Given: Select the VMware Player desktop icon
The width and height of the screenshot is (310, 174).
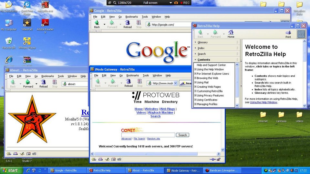Looking at the screenshot, I should (27, 43).
